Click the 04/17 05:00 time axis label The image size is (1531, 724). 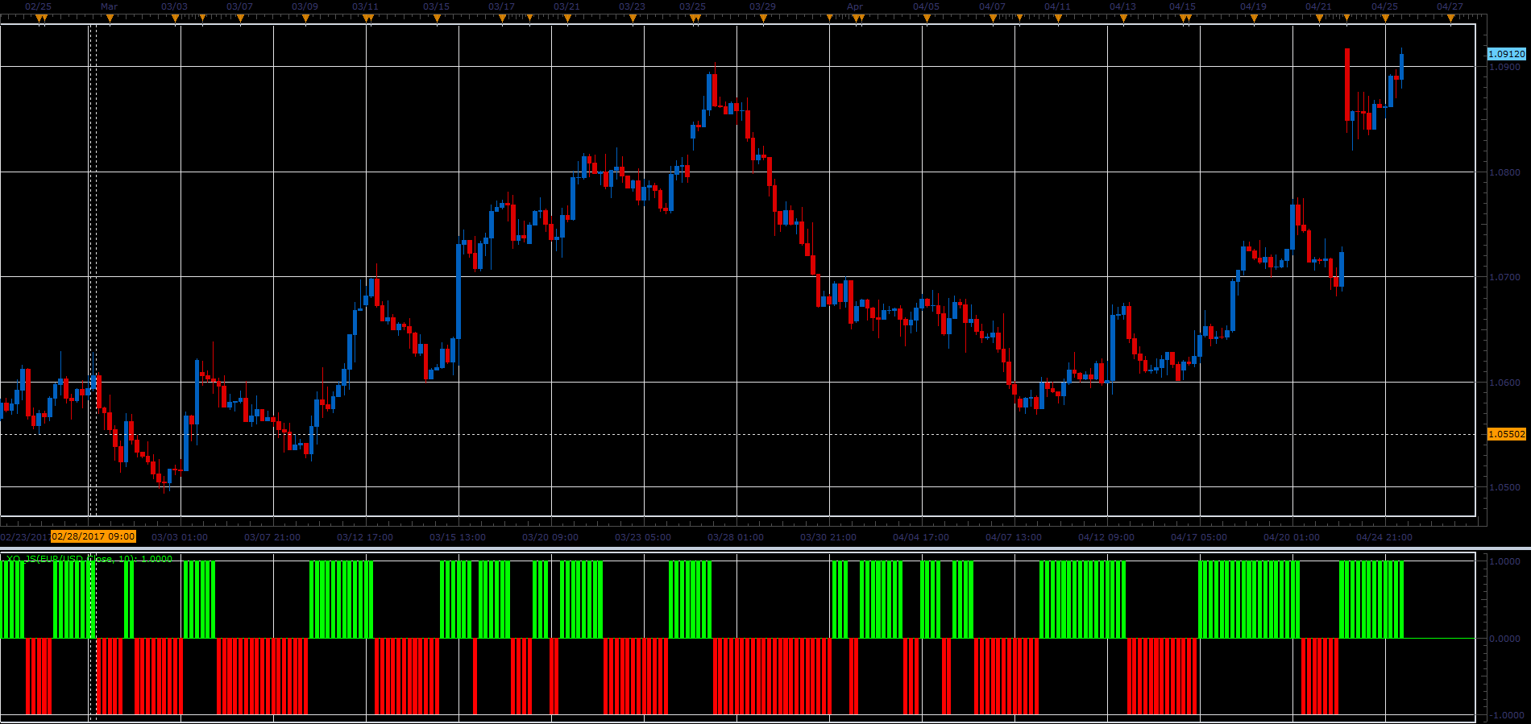[1199, 537]
